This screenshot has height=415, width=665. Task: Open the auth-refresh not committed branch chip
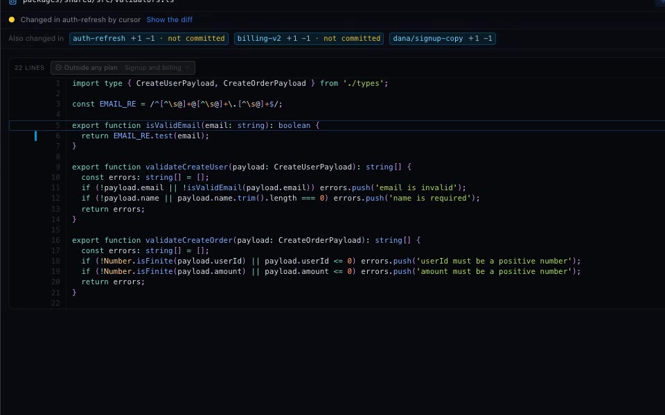pyautogui.click(x=149, y=39)
